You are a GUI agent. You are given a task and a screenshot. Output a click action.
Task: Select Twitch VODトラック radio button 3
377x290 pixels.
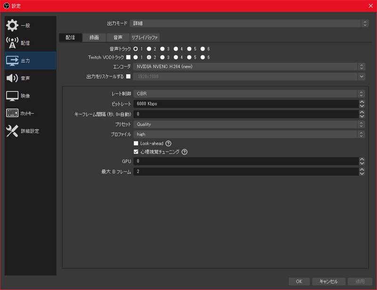point(163,57)
